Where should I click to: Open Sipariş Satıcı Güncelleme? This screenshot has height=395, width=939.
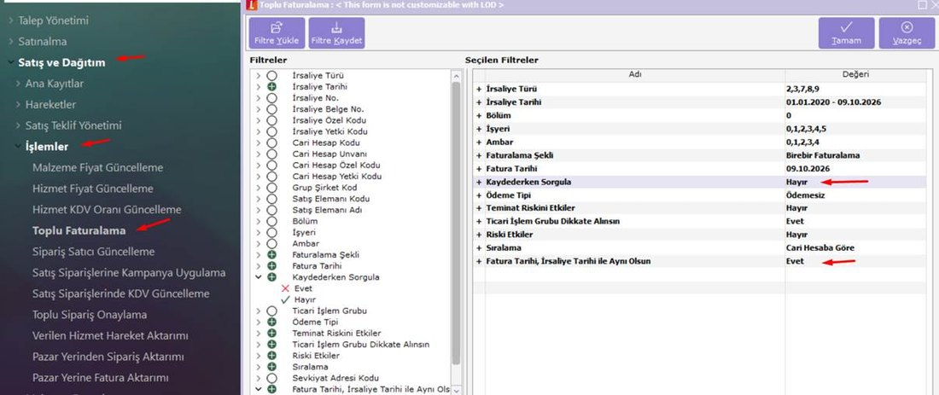(x=93, y=252)
